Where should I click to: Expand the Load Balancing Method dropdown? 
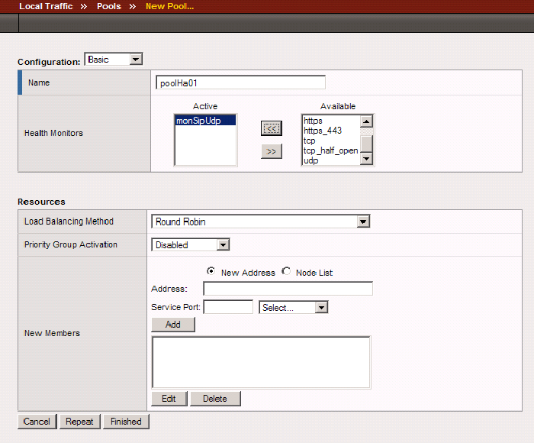tap(260, 221)
